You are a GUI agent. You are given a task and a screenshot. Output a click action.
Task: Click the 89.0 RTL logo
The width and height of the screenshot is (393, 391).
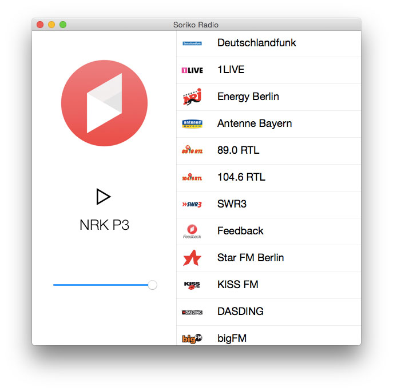(x=192, y=150)
